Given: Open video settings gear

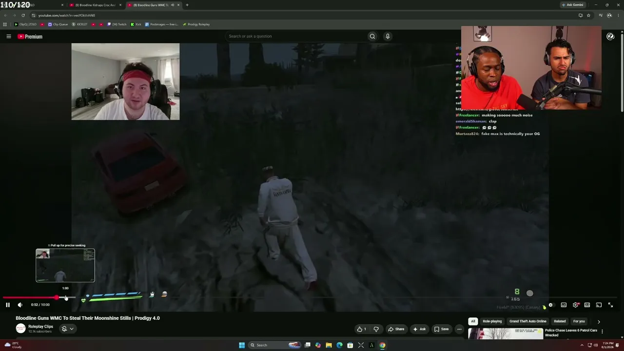Looking at the screenshot, I should tap(575, 305).
